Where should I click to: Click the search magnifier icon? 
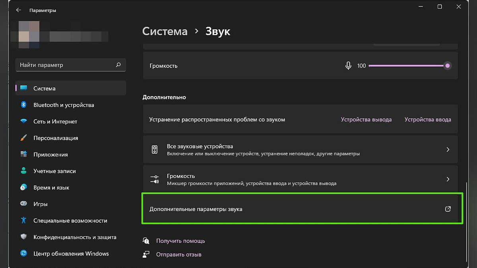118,65
